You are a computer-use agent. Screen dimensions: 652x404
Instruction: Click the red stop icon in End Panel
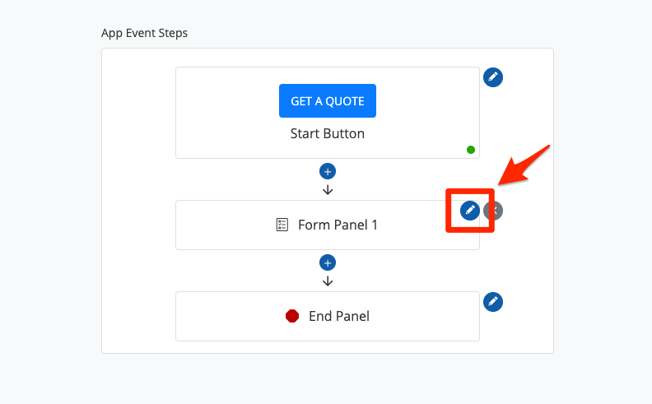pos(292,316)
